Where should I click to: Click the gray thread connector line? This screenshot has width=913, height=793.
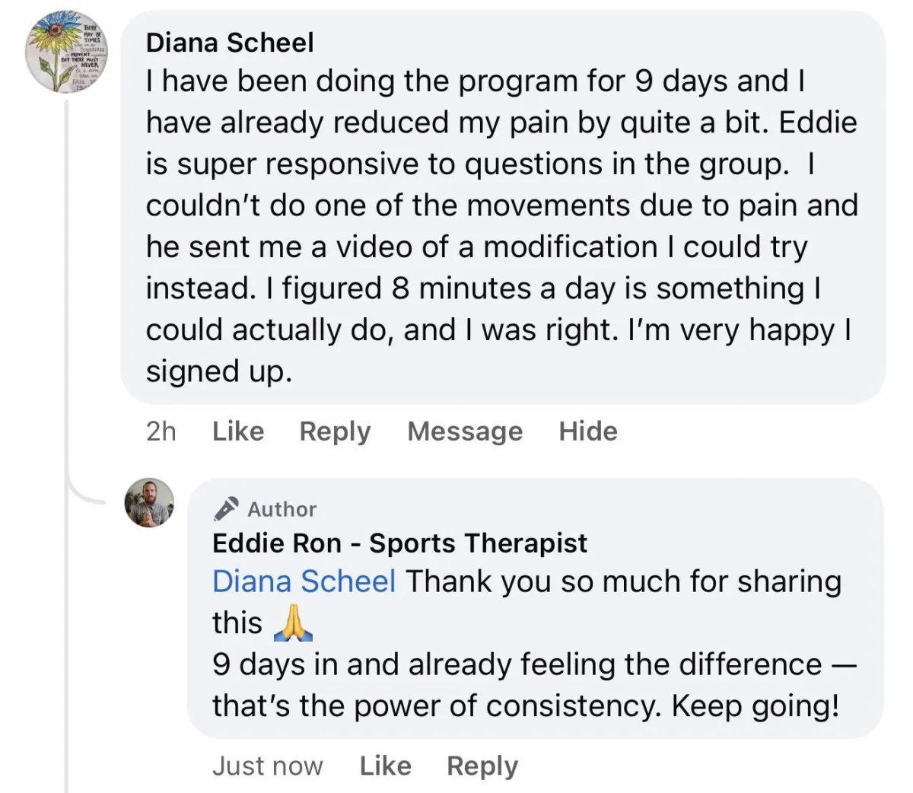pyautogui.click(x=68, y=445)
